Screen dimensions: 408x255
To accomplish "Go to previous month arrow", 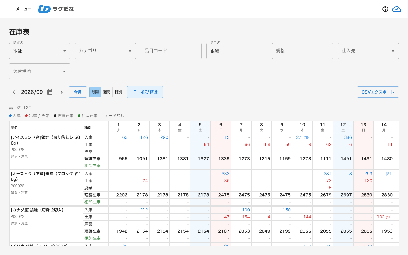I will 14,92.
